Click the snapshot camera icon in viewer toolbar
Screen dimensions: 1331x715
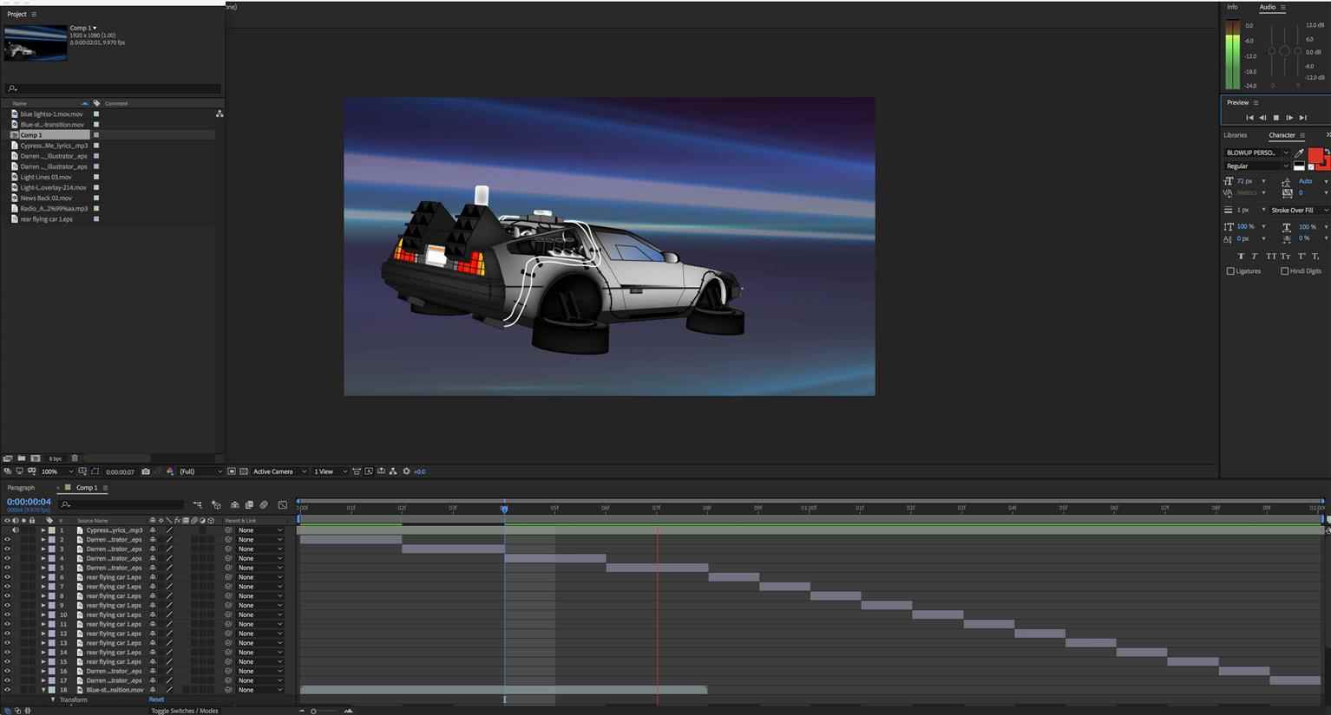coord(146,471)
